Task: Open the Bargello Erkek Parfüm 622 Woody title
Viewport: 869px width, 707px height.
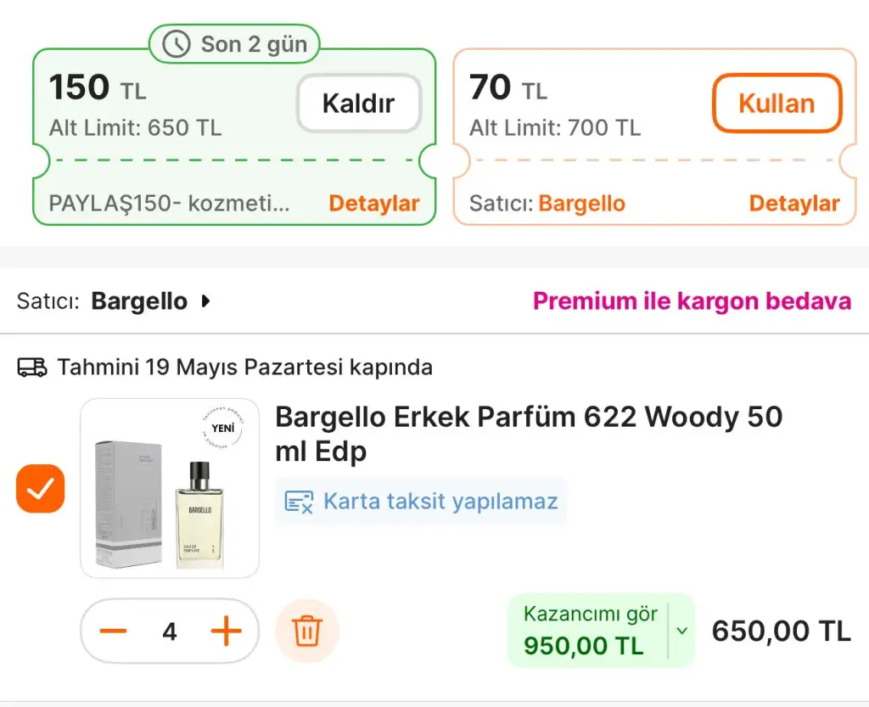Action: (529, 434)
